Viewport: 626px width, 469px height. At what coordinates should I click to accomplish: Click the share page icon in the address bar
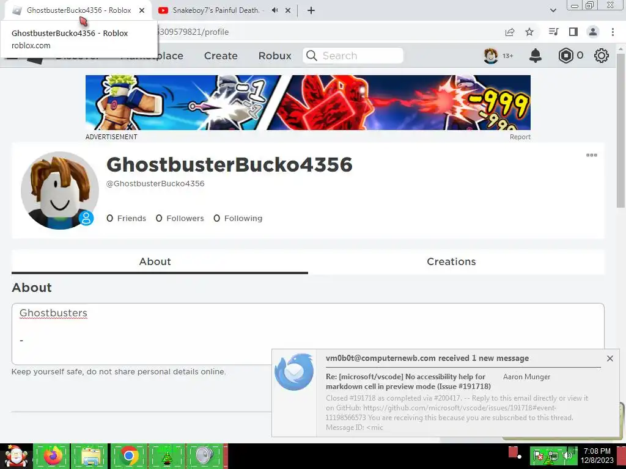coord(510,32)
